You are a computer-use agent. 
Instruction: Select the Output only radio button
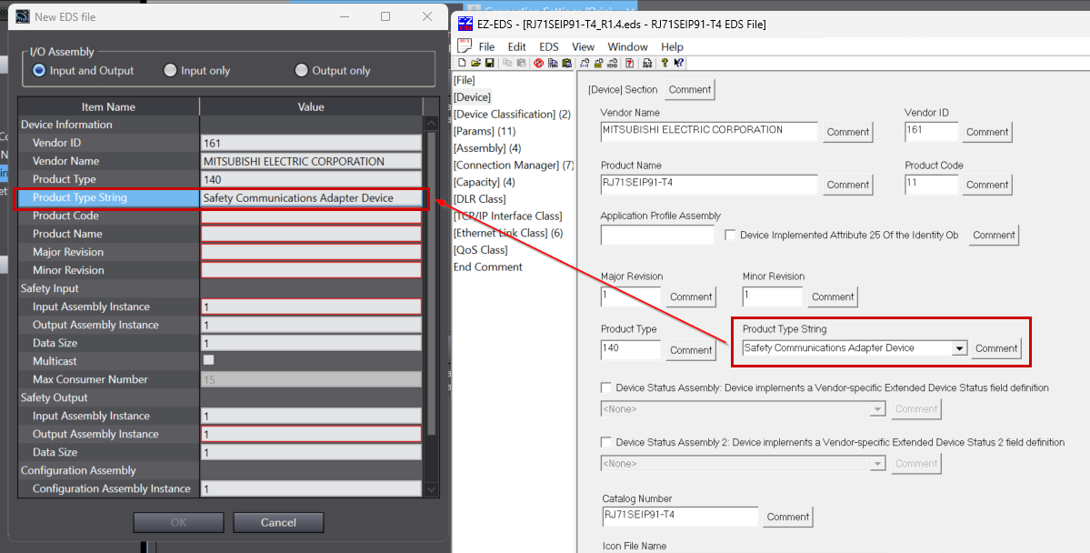pos(301,70)
